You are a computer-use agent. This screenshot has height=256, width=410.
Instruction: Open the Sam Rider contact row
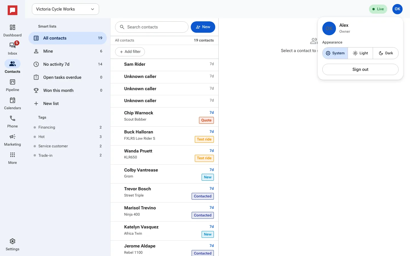(165, 65)
